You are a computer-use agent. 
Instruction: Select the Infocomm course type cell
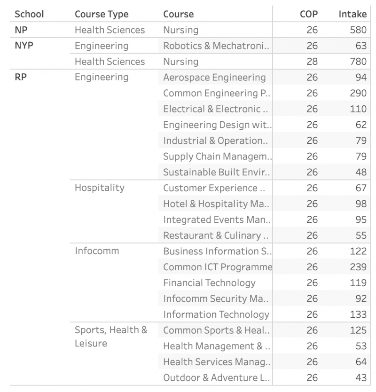97,251
